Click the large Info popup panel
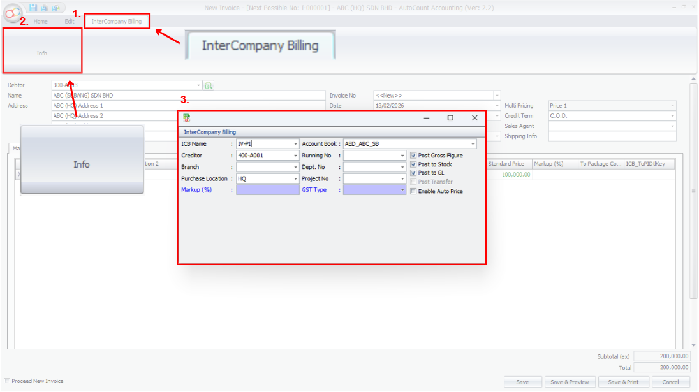Screen dimensions: 699x392 click(82, 164)
